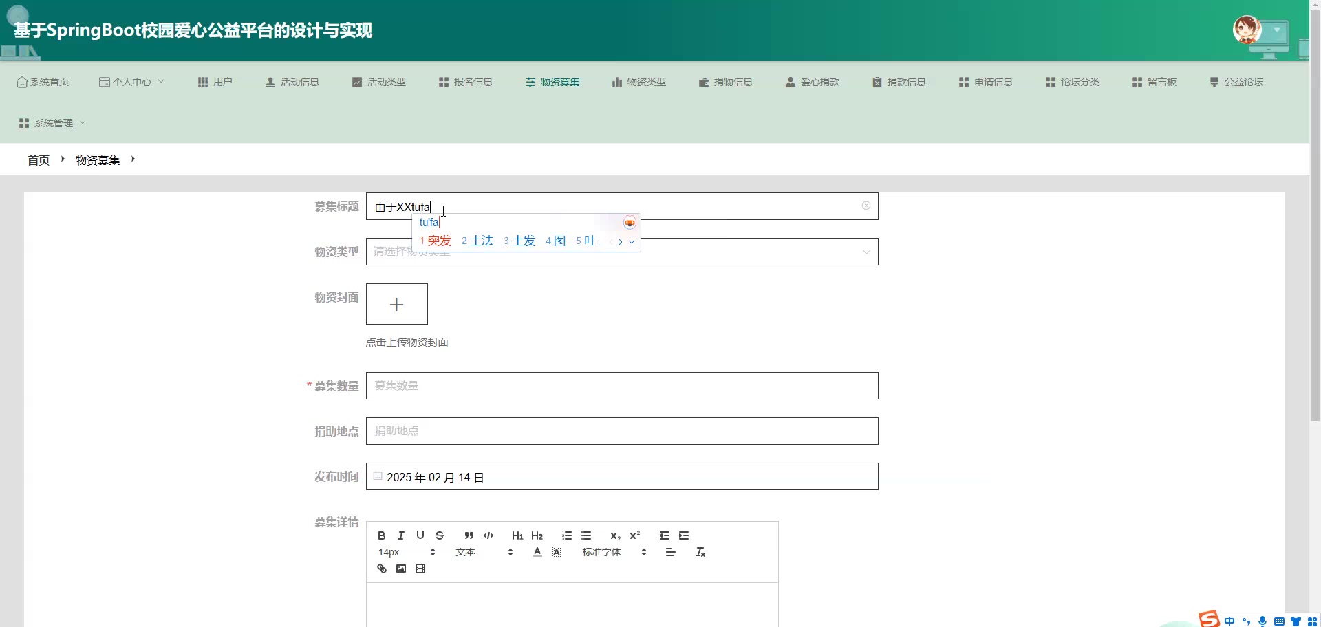
Task: Open the 活动信息 menu item
Action: click(x=292, y=82)
